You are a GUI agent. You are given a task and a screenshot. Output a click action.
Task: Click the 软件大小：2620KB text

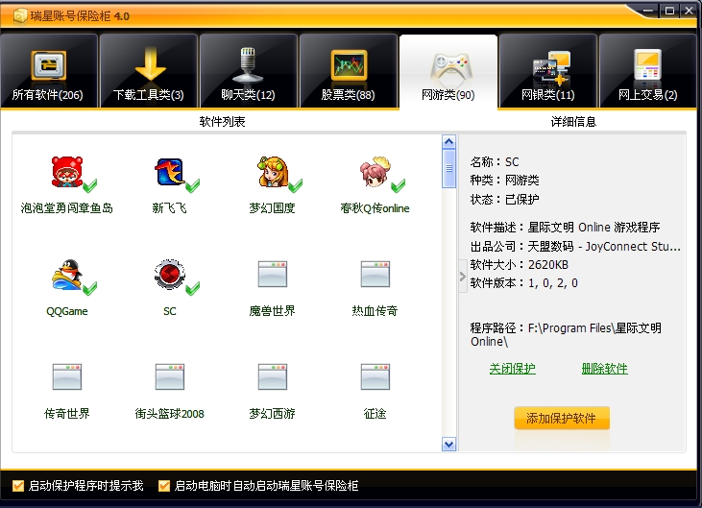click(520, 265)
